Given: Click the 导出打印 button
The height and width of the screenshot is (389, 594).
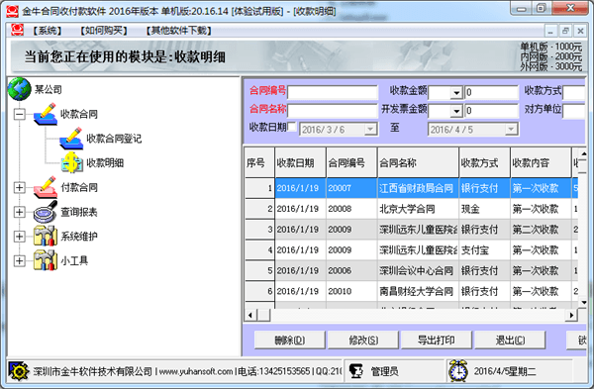Looking at the screenshot, I should point(437,340).
